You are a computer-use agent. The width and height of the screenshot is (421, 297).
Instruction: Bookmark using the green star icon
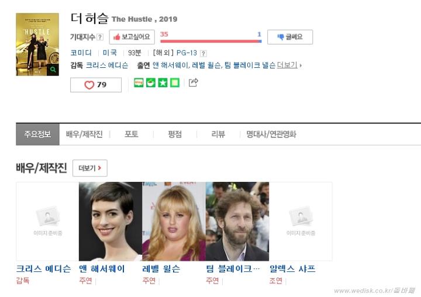[x=163, y=82]
